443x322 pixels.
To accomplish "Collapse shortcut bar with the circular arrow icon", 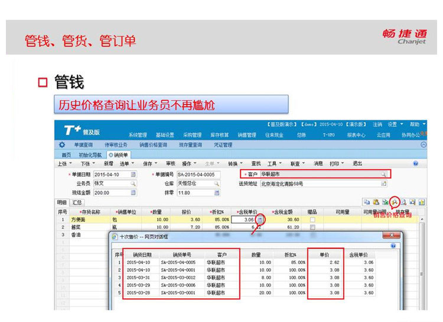I will point(424,144).
